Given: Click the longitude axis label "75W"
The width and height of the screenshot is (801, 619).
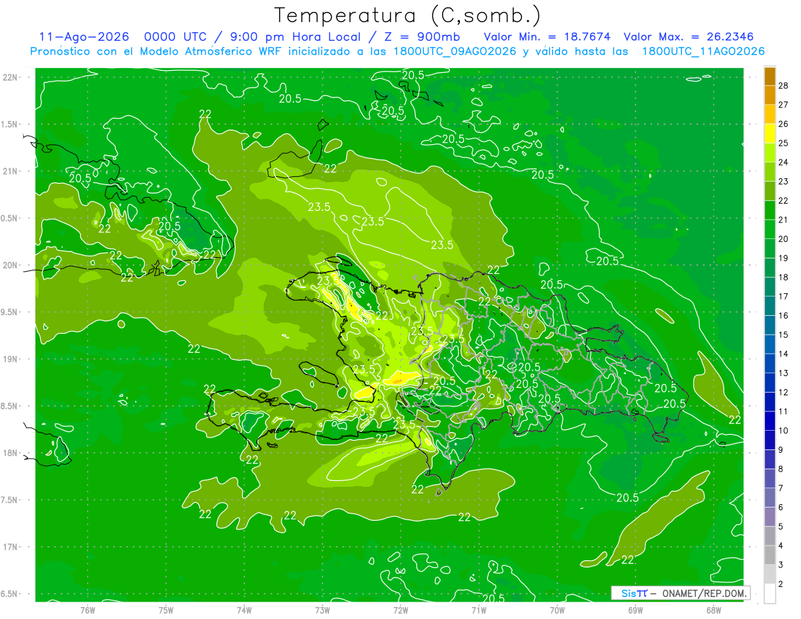Looking at the screenshot, I should pyautogui.click(x=166, y=610).
